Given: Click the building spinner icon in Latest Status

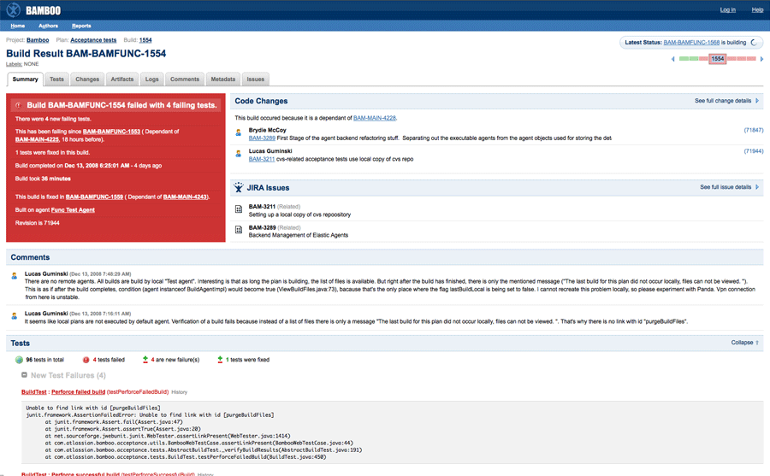Looking at the screenshot, I should click(755, 43).
